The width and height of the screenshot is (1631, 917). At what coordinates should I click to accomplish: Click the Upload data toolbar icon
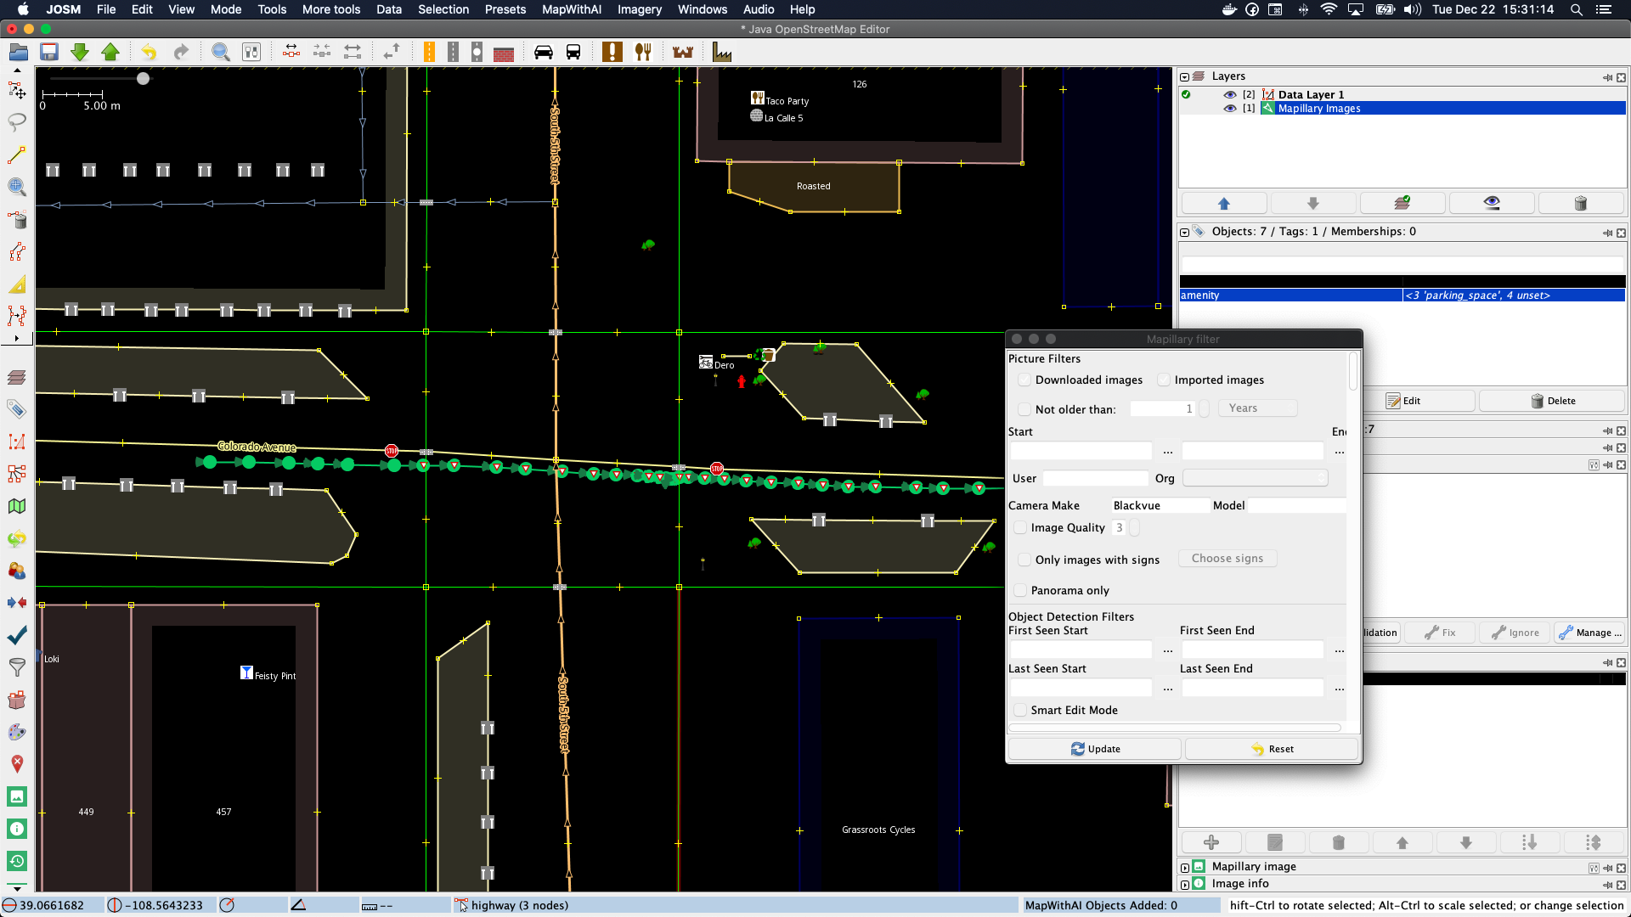[x=110, y=53]
